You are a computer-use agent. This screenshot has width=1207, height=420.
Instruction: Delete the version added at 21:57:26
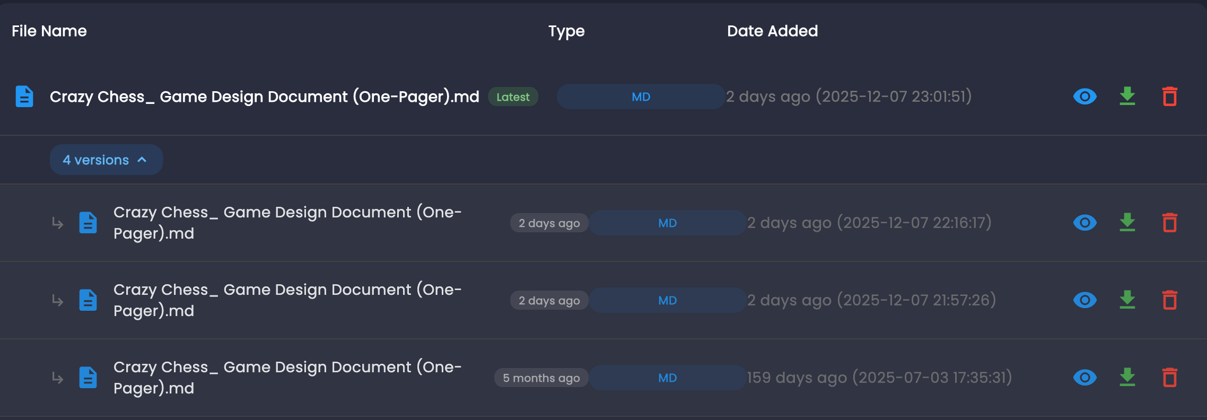point(1169,300)
